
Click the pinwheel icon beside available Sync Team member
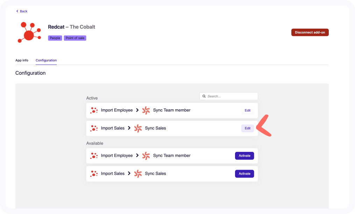[x=146, y=156]
